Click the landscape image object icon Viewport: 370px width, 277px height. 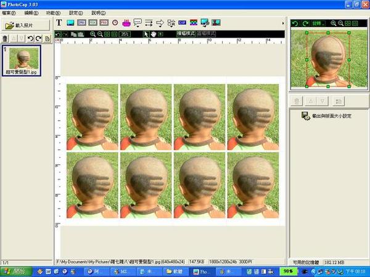[x=70, y=23]
